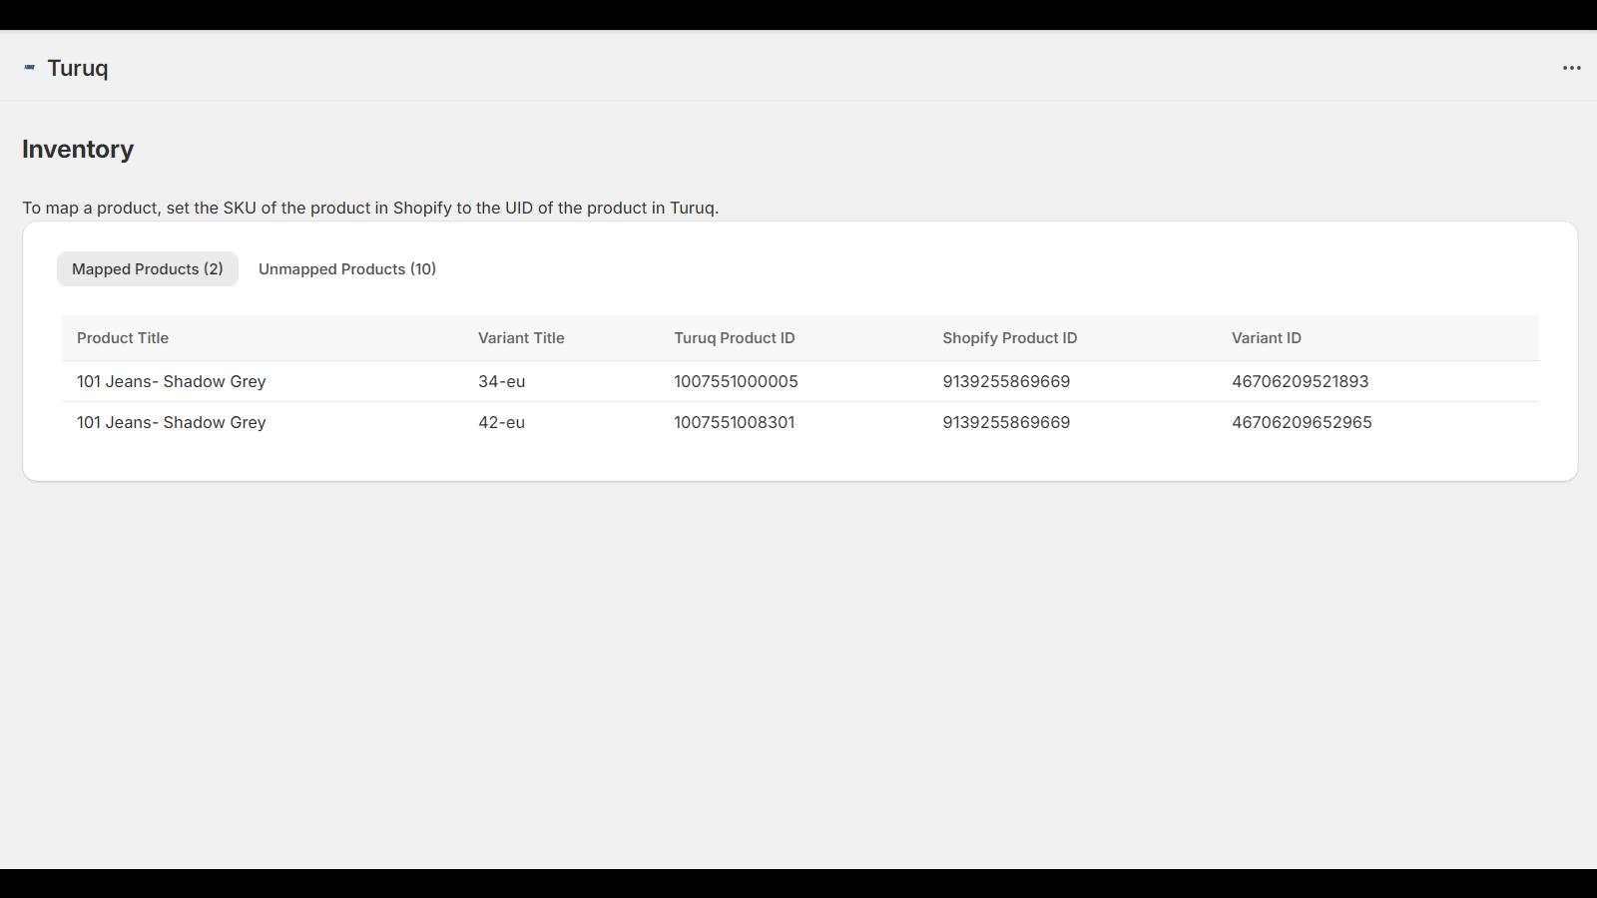1597x898 pixels.
Task: Click Shopify Product ID in the 34-eu row
Action: (x=1006, y=382)
